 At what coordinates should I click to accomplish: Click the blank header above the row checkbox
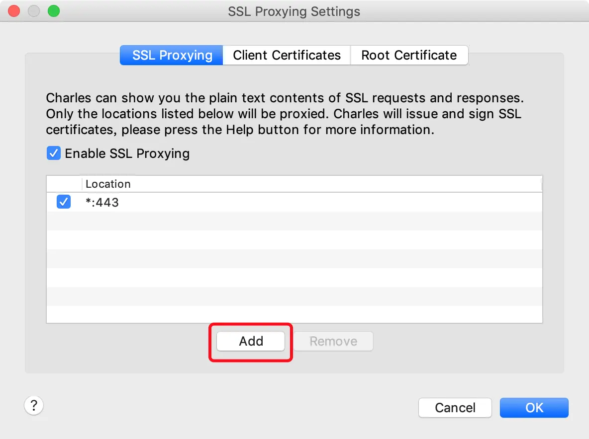64,184
